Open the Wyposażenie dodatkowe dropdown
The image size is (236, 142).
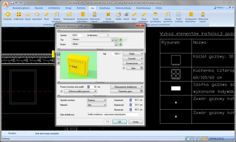coord(127,87)
